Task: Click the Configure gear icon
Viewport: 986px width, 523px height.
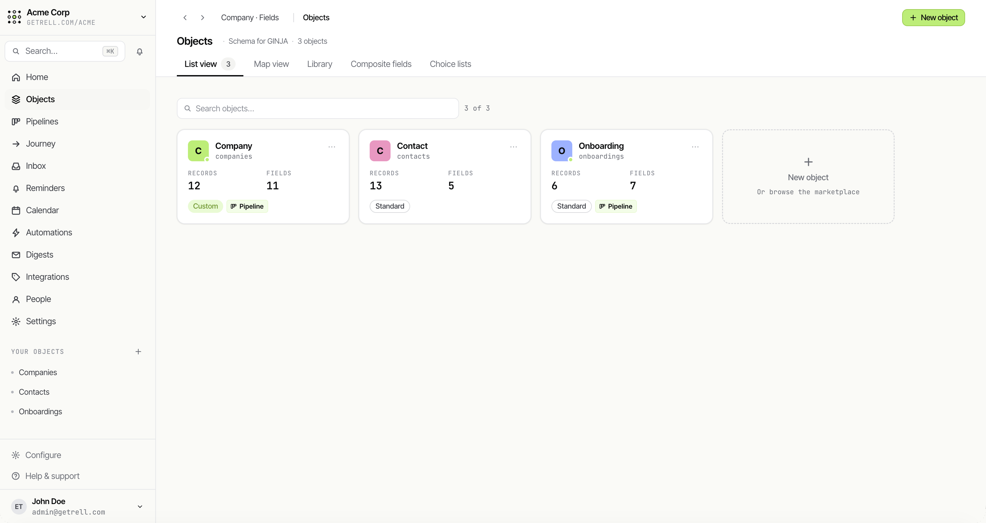Action: coord(16,455)
